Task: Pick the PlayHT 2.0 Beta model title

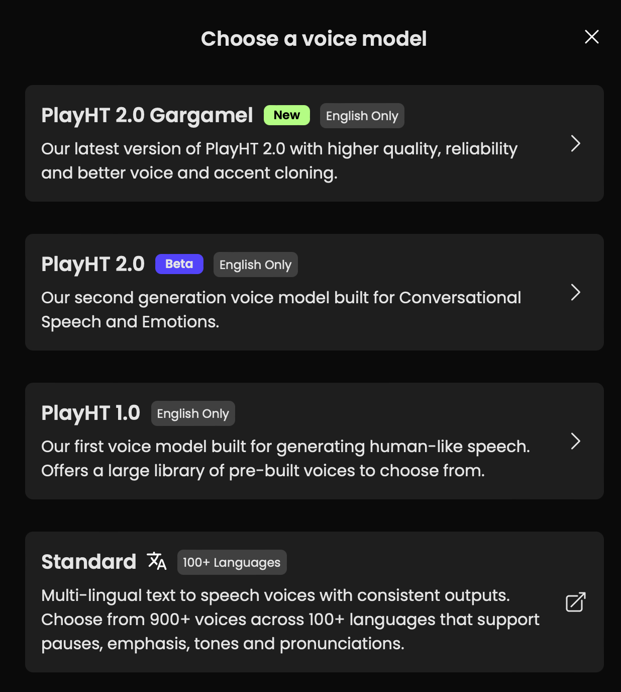Action: tap(93, 264)
